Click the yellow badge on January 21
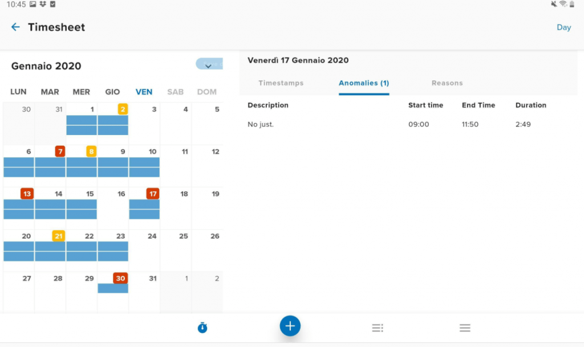This screenshot has width=584, height=347. click(58, 236)
